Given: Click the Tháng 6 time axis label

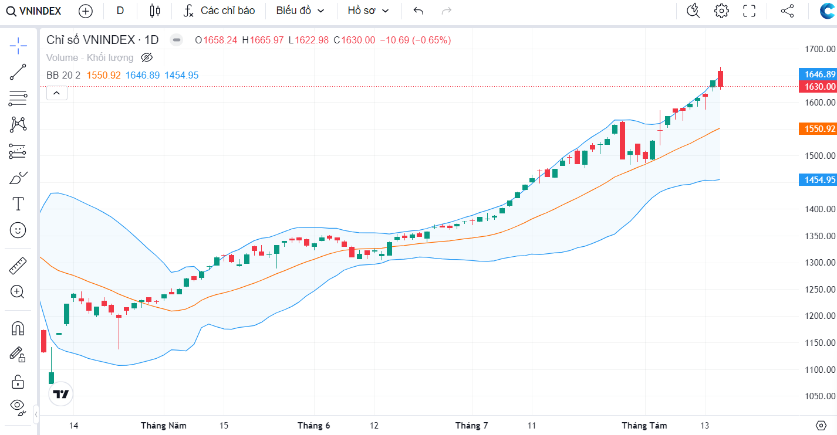Looking at the screenshot, I should pos(313,426).
